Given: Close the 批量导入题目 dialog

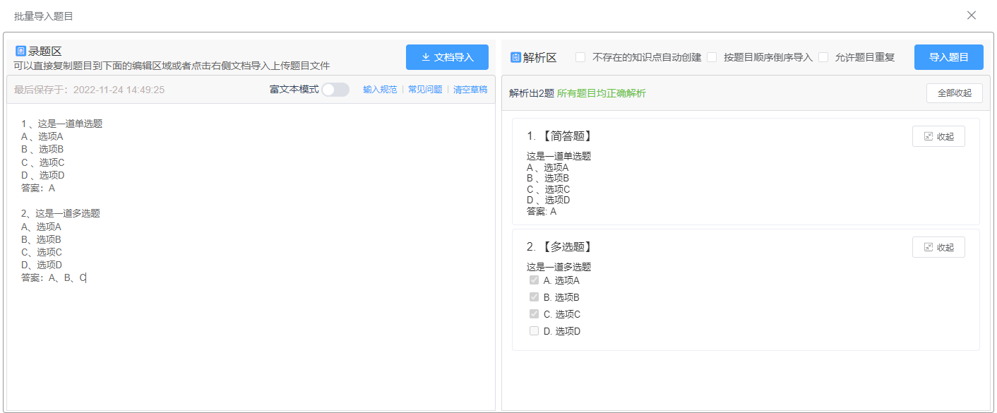Looking at the screenshot, I should click(972, 16).
